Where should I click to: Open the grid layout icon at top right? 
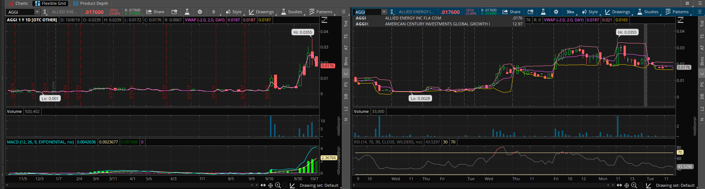(x=687, y=3)
